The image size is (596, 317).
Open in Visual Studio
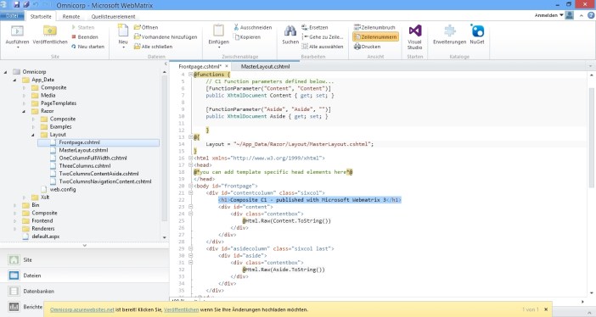tap(414, 36)
